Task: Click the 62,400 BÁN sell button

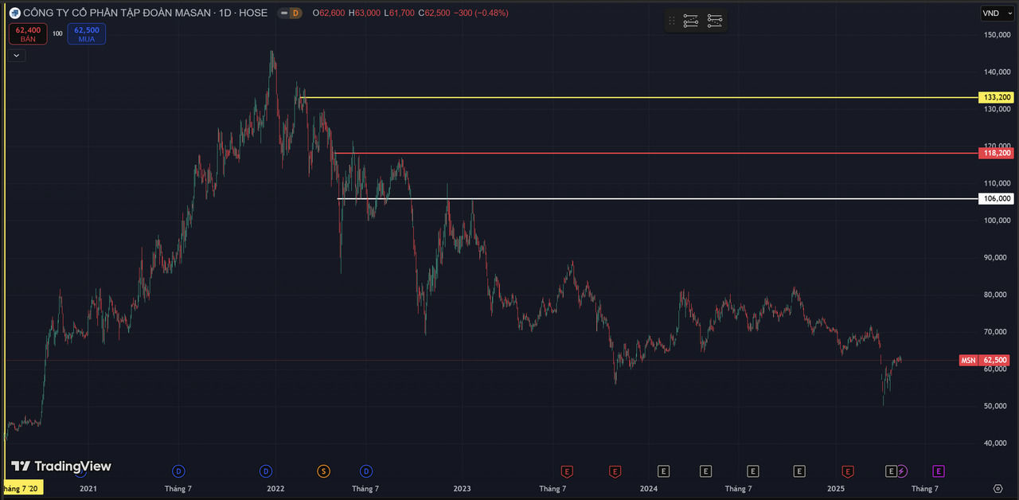Action: (28, 33)
